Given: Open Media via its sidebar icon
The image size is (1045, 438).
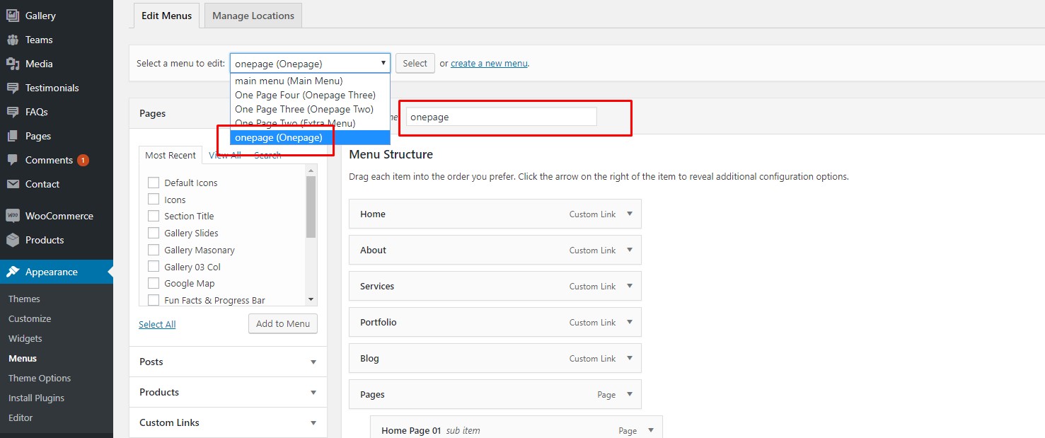Looking at the screenshot, I should tap(13, 64).
